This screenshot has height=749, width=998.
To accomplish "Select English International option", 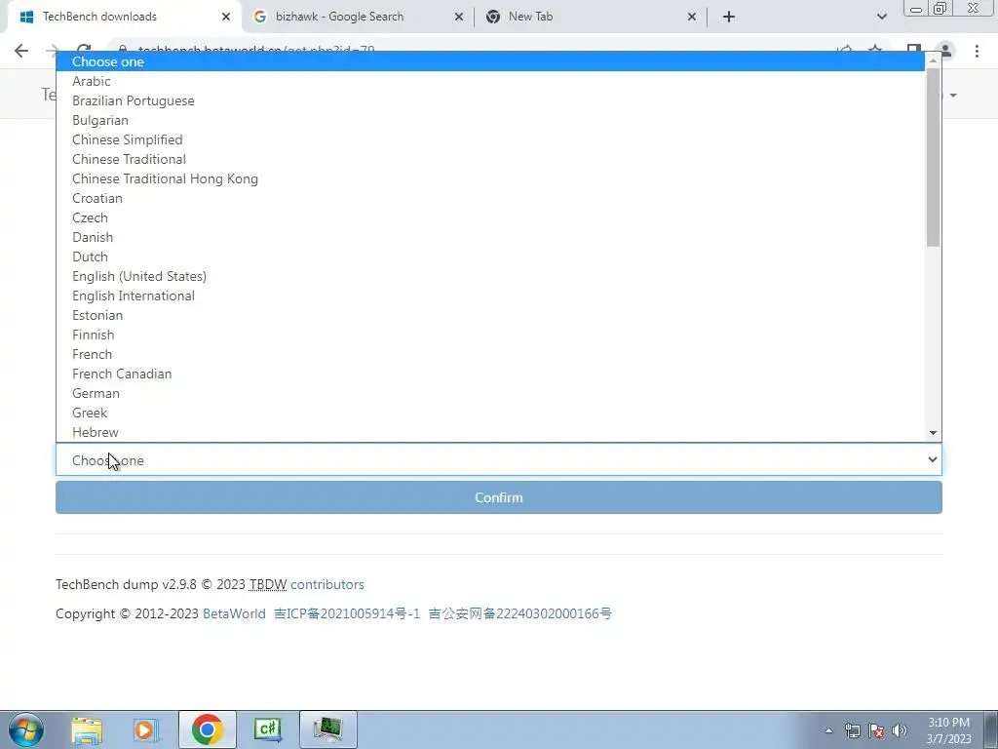I will (x=490, y=296).
